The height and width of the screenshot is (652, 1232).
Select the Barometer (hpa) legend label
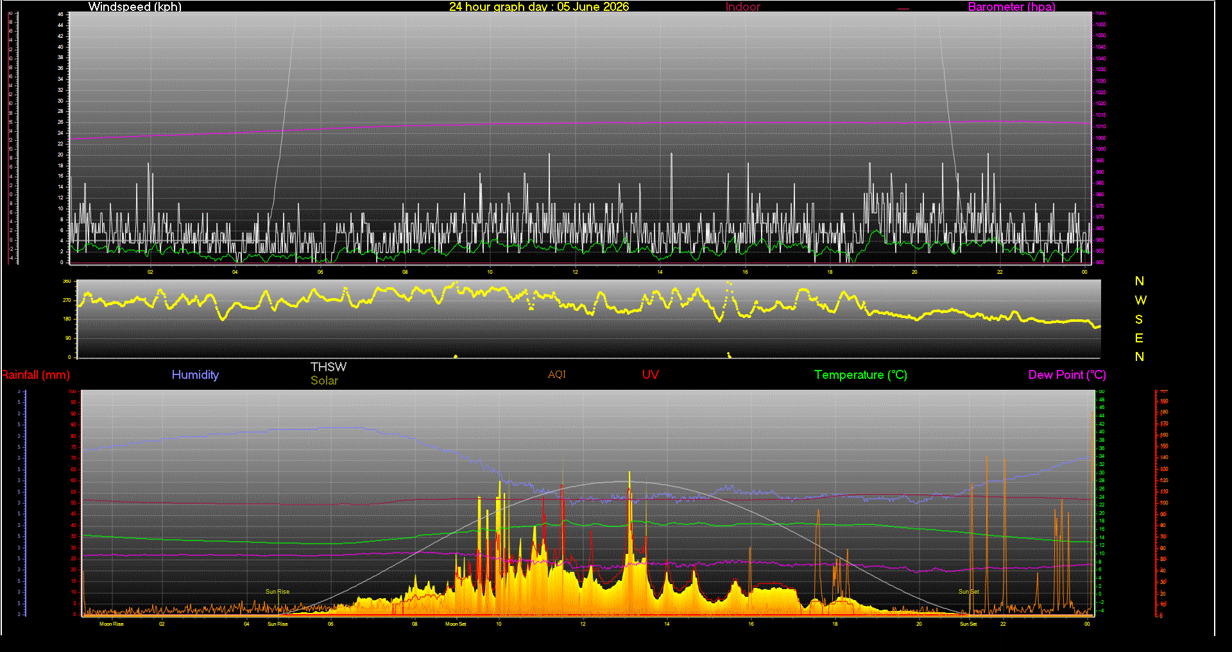[1011, 7]
